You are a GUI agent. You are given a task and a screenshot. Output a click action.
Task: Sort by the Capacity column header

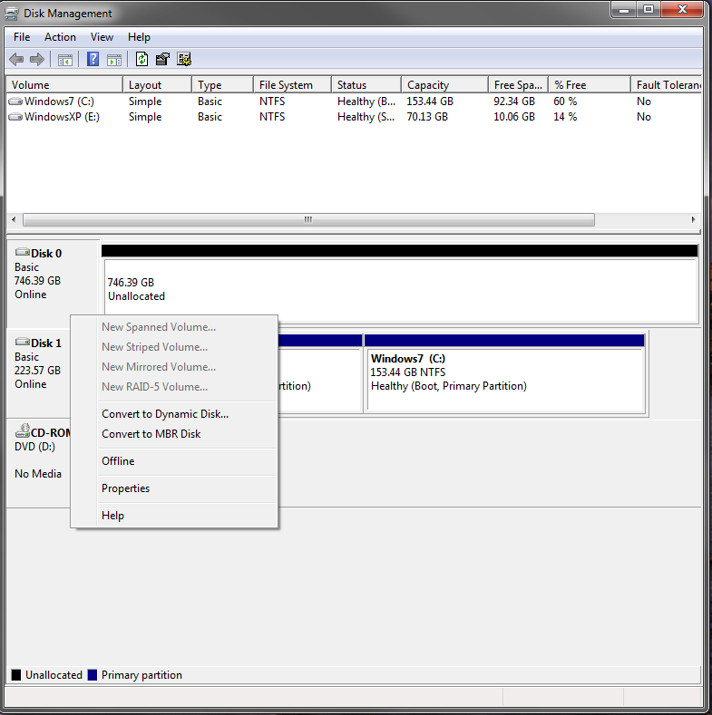tap(445, 85)
